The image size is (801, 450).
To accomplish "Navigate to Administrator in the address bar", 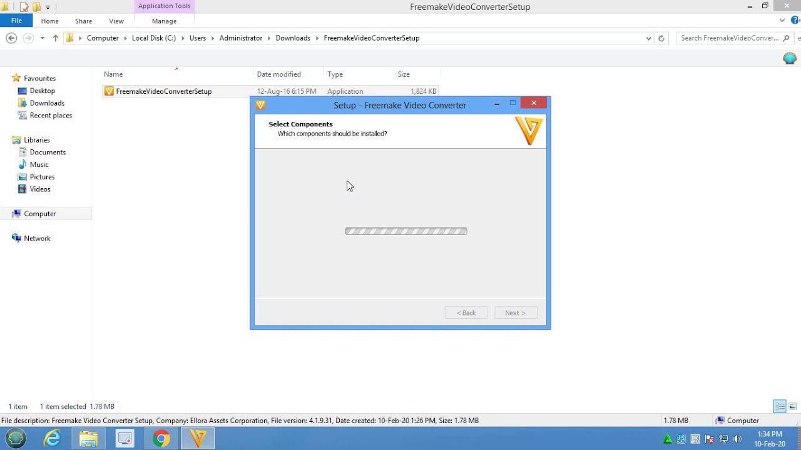I will [241, 38].
